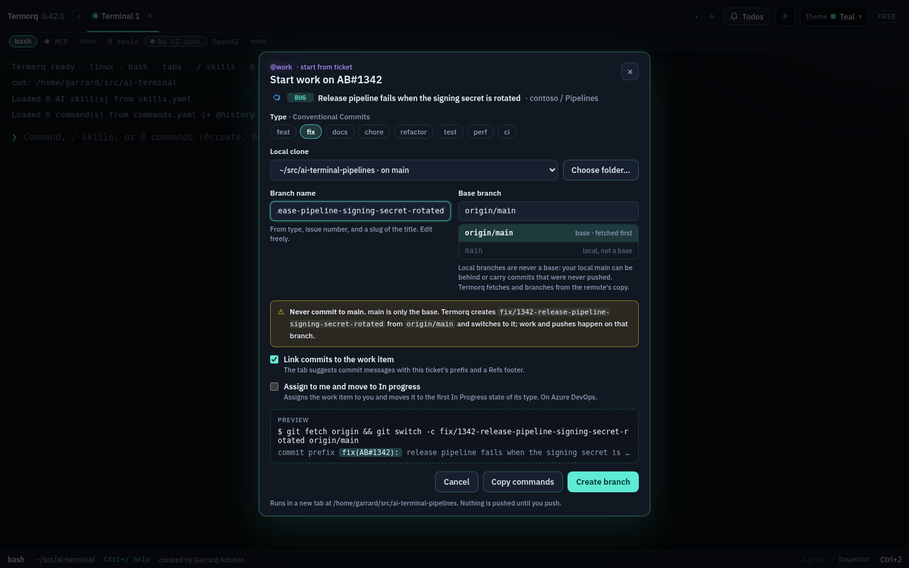Image resolution: width=909 pixels, height=568 pixels.
Task: Select the refactor commit type
Action: tap(413, 132)
